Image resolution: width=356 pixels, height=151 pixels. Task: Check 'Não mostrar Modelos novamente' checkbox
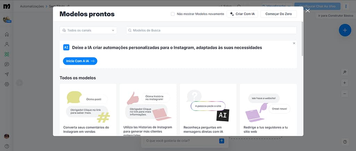tap(173, 14)
